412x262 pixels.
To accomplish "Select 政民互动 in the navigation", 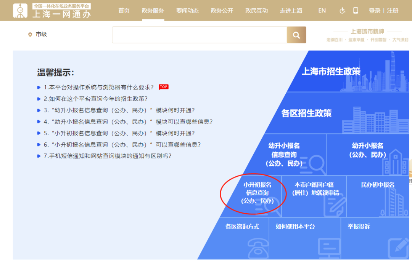I will click(x=256, y=11).
